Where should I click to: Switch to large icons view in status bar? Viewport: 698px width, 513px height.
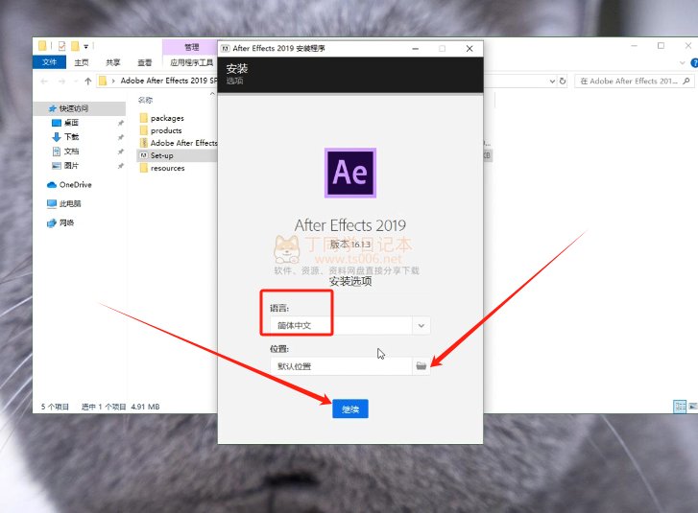point(692,406)
